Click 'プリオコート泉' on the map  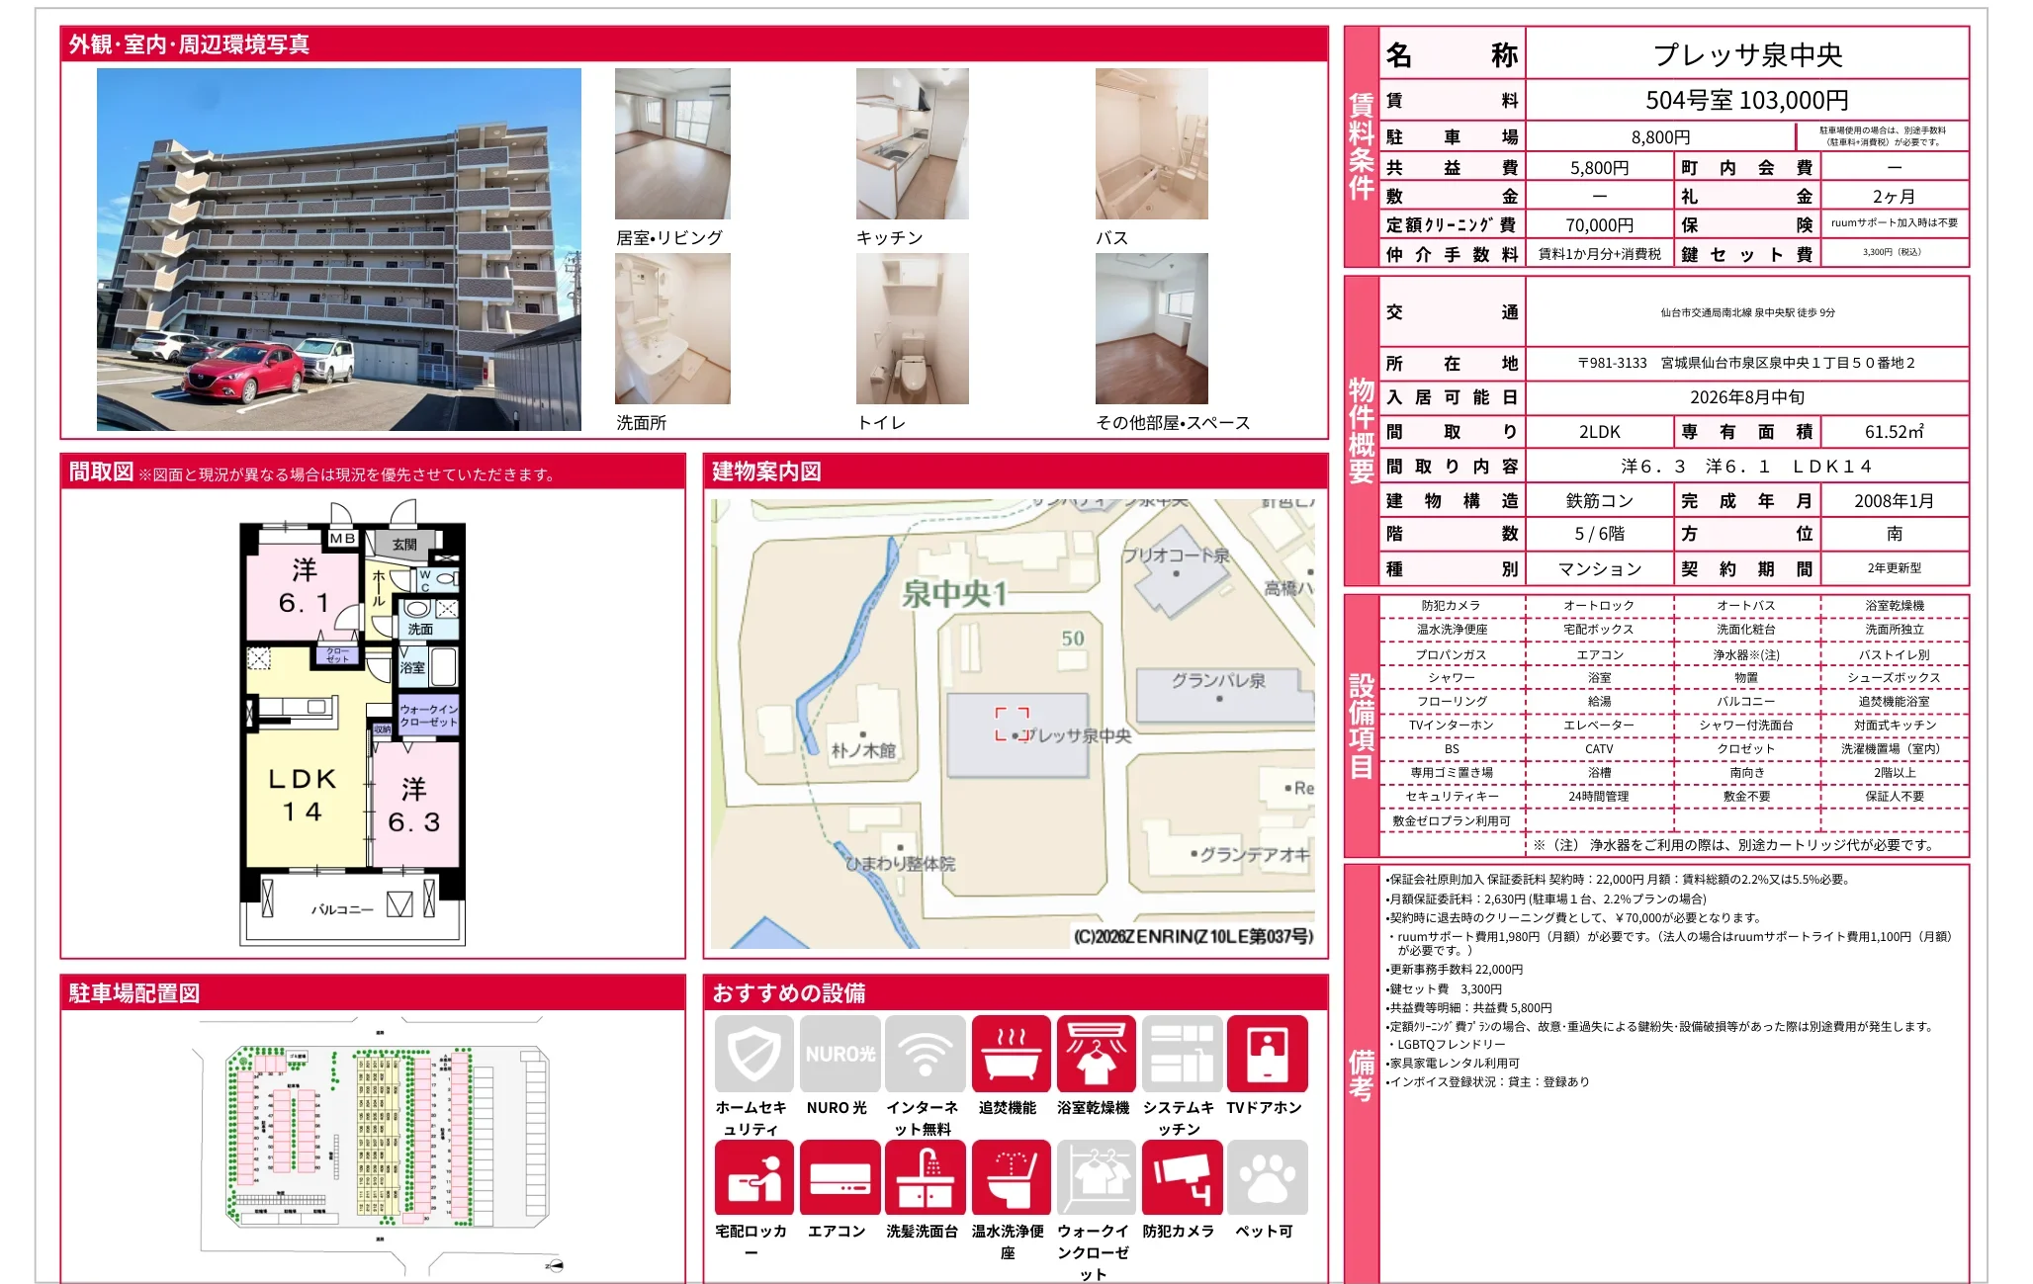[1177, 556]
